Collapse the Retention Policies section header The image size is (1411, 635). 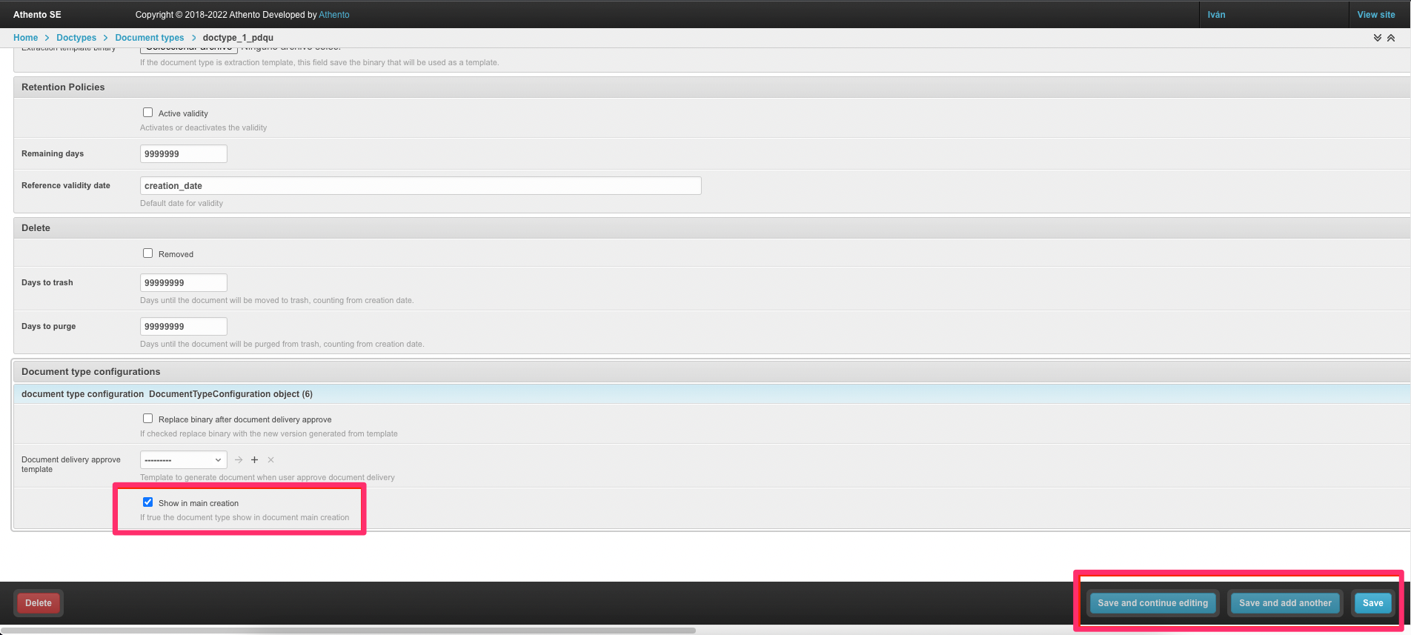(x=63, y=87)
